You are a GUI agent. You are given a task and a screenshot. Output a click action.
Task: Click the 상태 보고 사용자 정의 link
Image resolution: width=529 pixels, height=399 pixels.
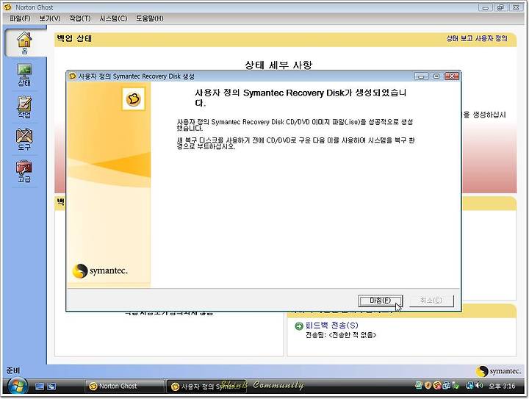[477, 38]
